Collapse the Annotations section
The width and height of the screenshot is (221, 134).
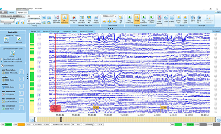coord(2,66)
